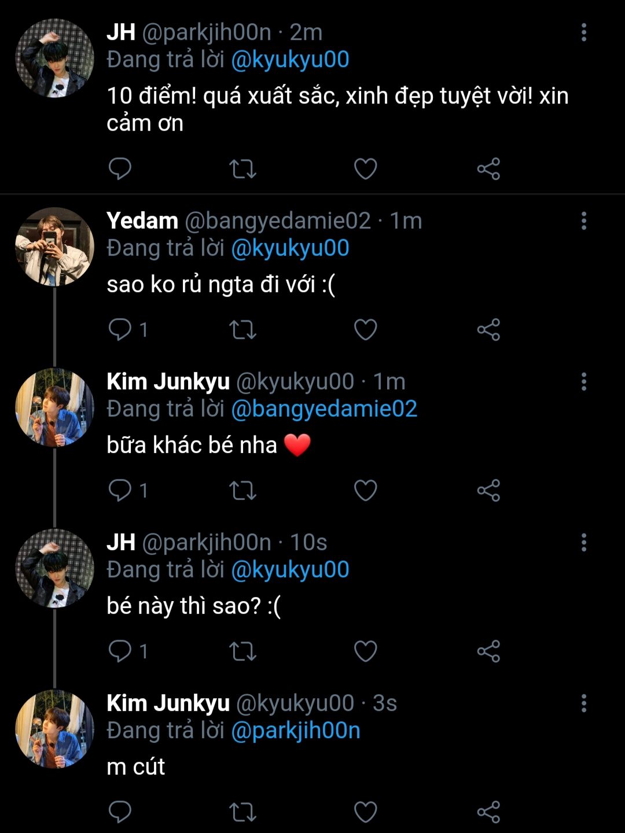Screen dimensions: 625x833
Task: Open more options on Kim Junkyu's "m cút" tweet
Action: click(583, 703)
